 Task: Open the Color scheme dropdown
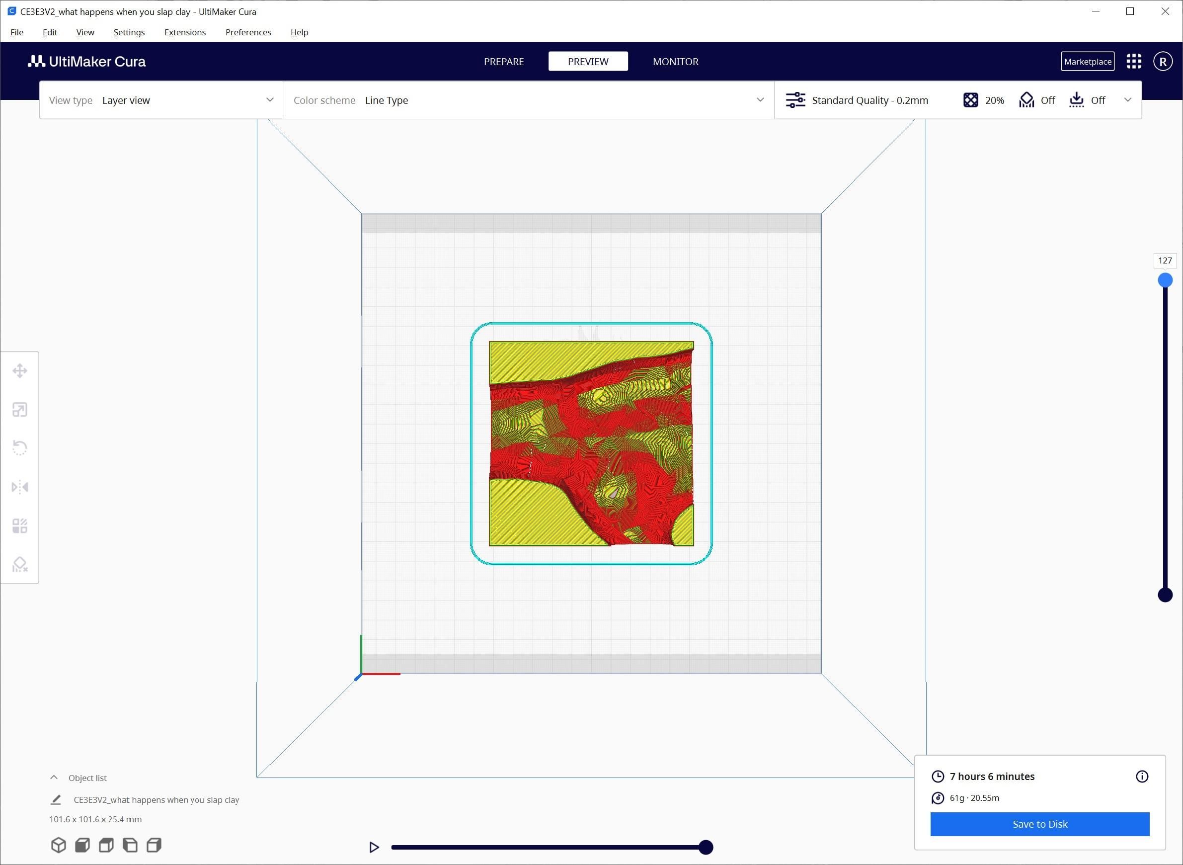pyautogui.click(x=529, y=100)
